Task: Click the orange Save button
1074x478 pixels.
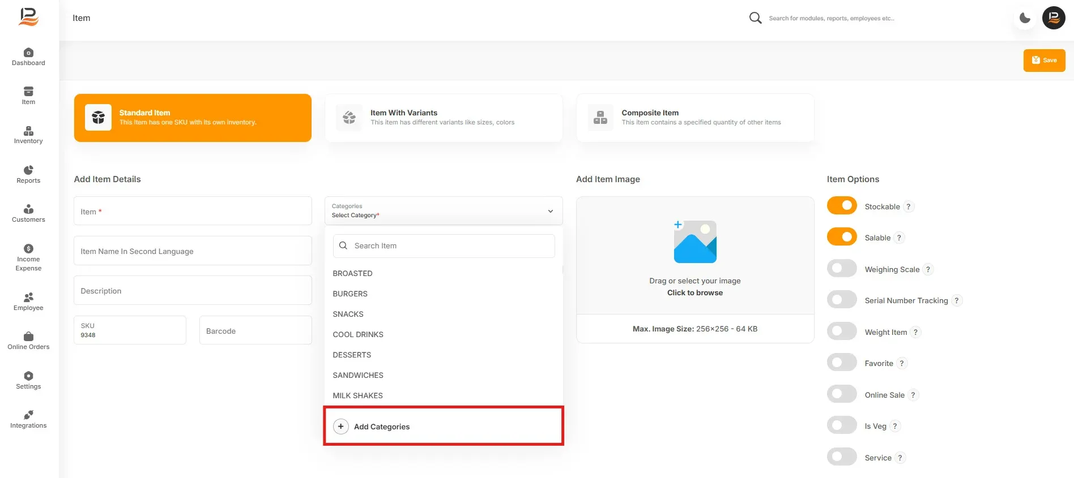Action: 1044,61
